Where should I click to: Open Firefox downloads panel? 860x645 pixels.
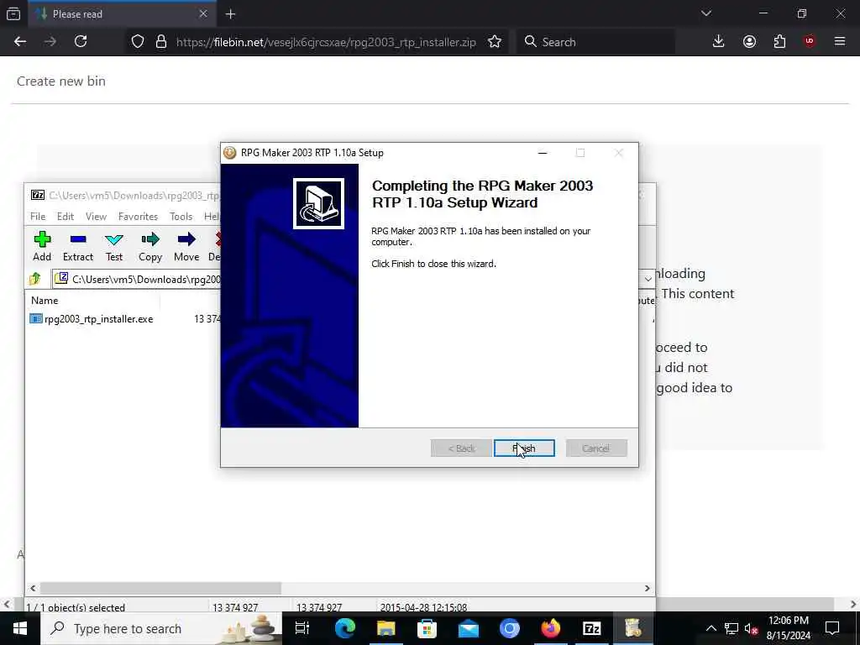[719, 42]
